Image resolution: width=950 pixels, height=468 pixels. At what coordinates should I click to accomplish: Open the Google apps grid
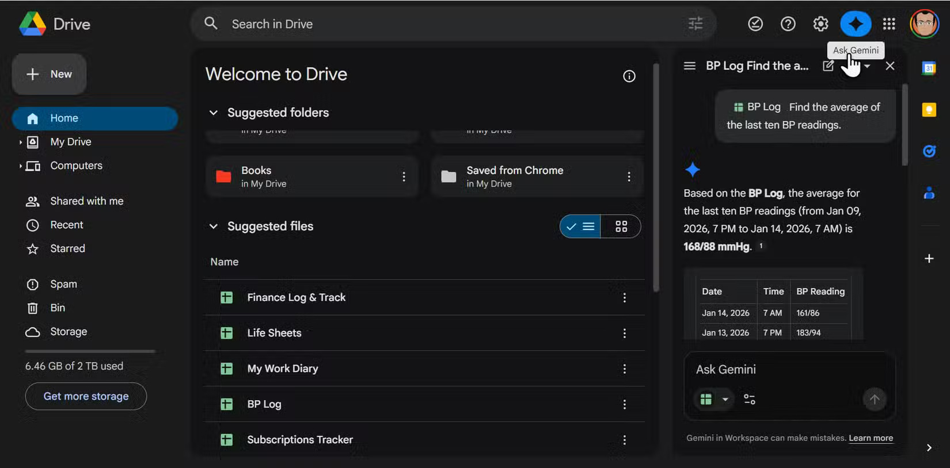(x=889, y=24)
